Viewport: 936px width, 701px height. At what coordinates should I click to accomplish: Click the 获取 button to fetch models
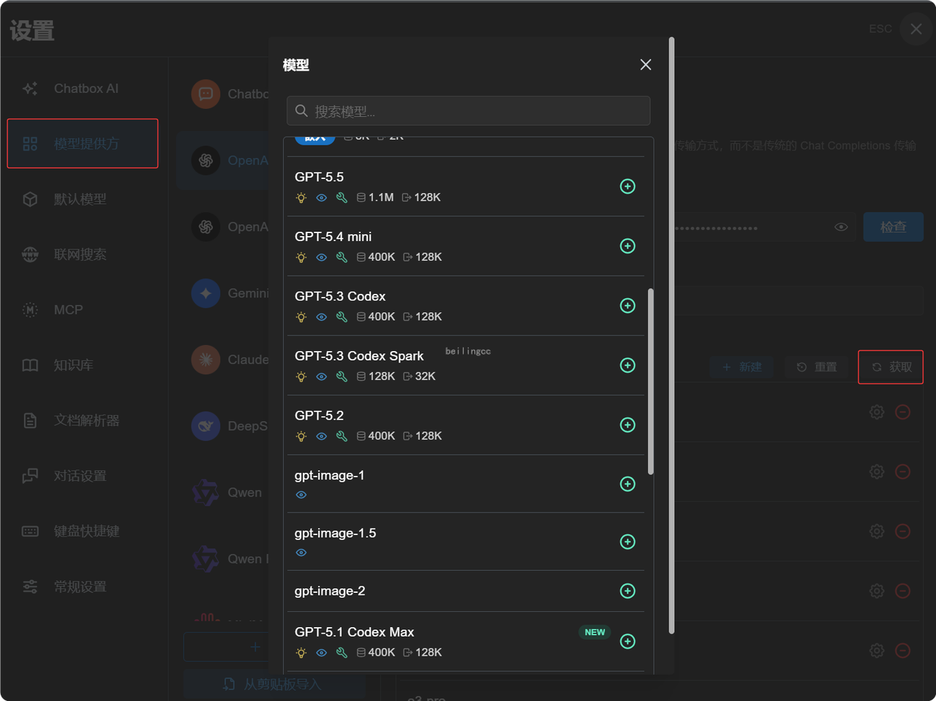point(891,367)
